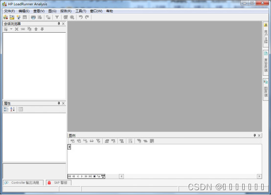Open the 窗口(W) menu
The width and height of the screenshot is (271, 195).
[x=96, y=11]
